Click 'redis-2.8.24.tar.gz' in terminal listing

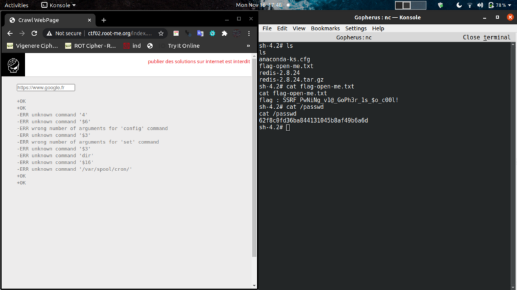(x=291, y=79)
